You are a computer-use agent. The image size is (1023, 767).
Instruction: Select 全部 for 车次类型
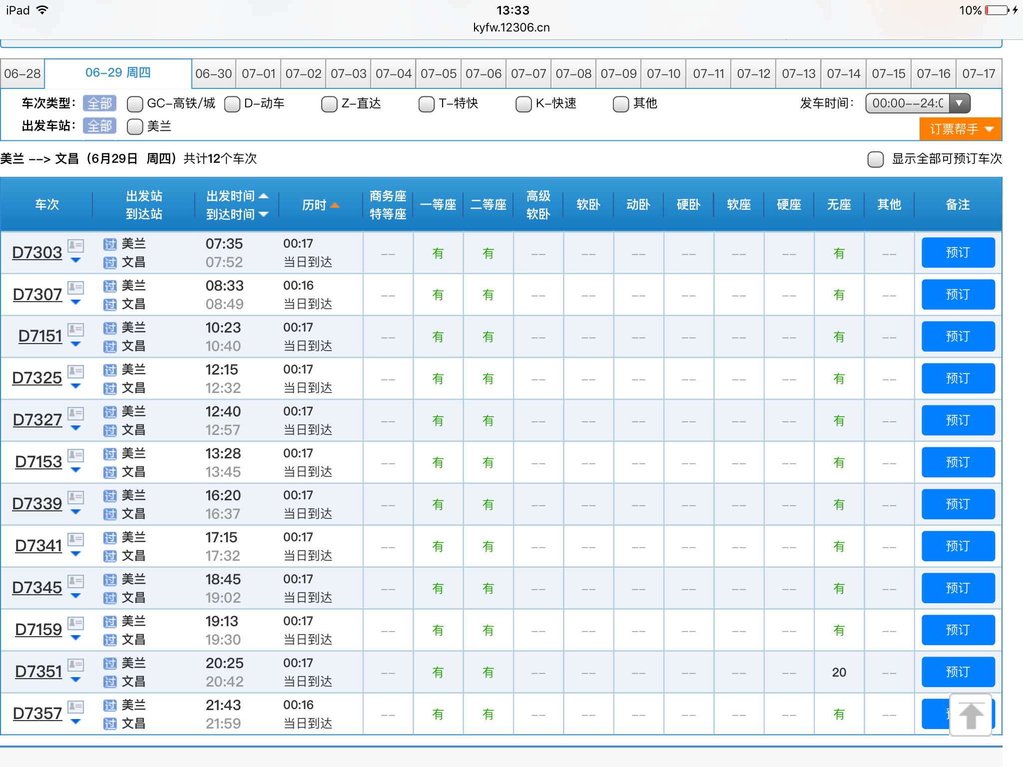100,103
